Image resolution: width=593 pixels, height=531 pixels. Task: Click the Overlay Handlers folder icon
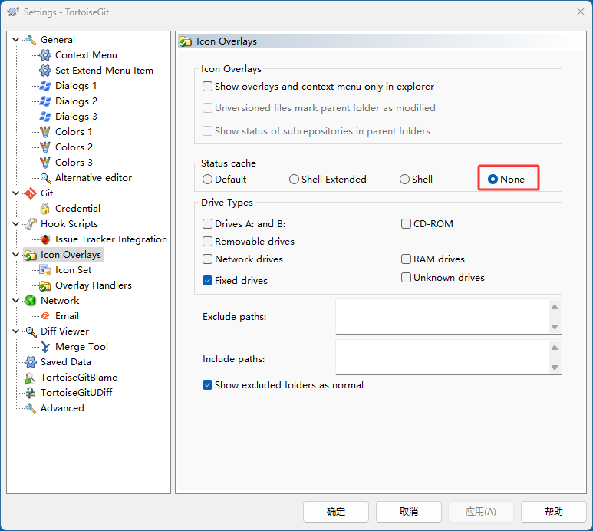click(45, 285)
